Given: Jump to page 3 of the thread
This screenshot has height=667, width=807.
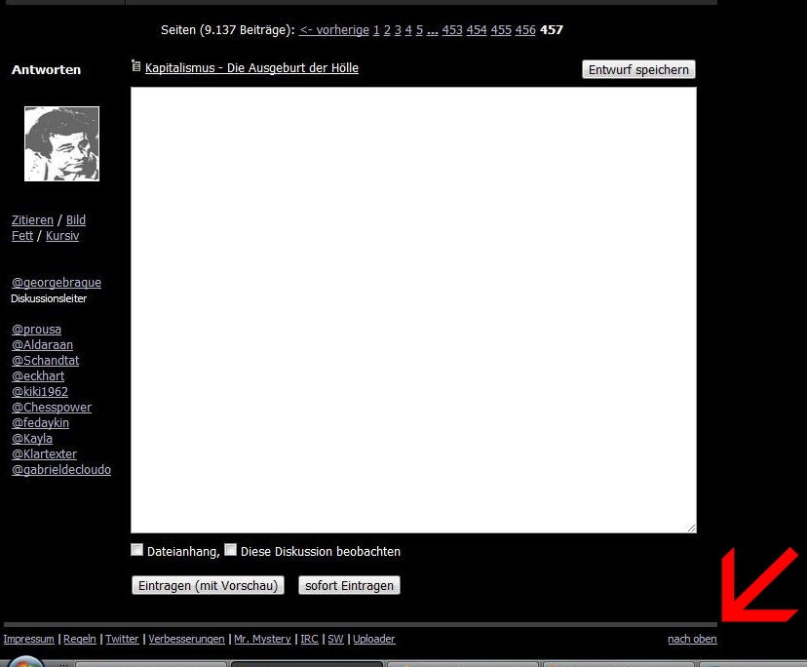Looking at the screenshot, I should pos(398,30).
